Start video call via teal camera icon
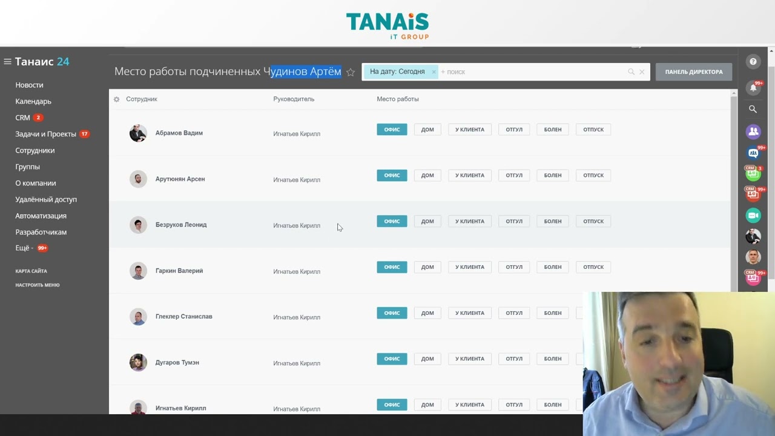The height and width of the screenshot is (436, 775). (x=753, y=216)
